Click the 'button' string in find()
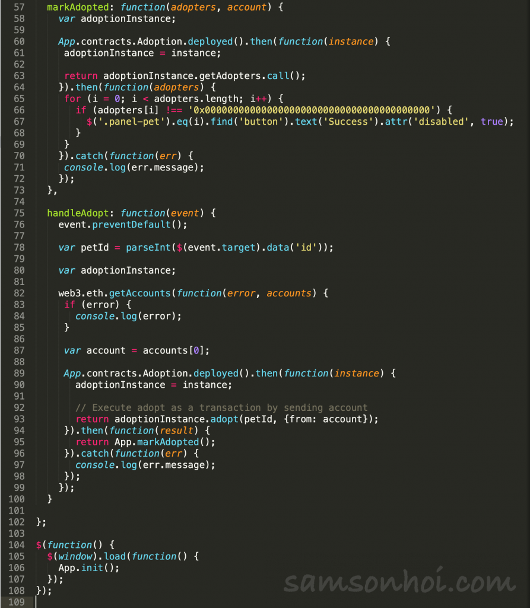 (x=261, y=122)
